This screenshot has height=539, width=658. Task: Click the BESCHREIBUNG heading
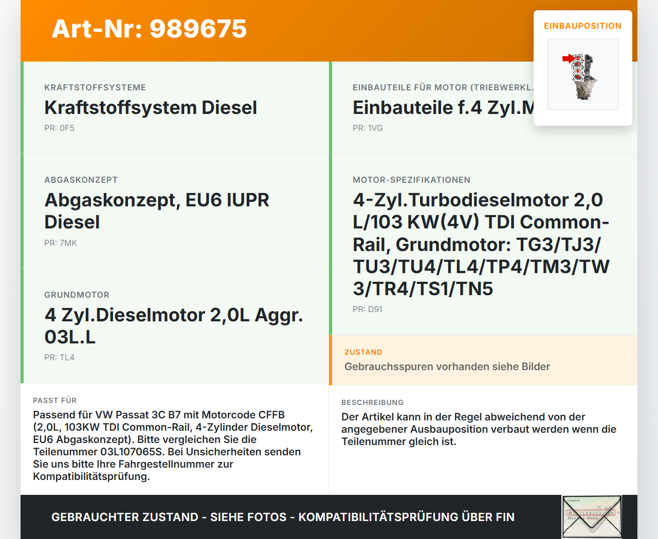click(x=373, y=402)
